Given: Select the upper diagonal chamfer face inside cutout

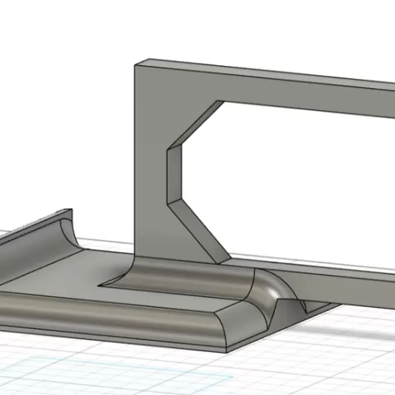Looking at the screenshot, I should pos(195,125).
